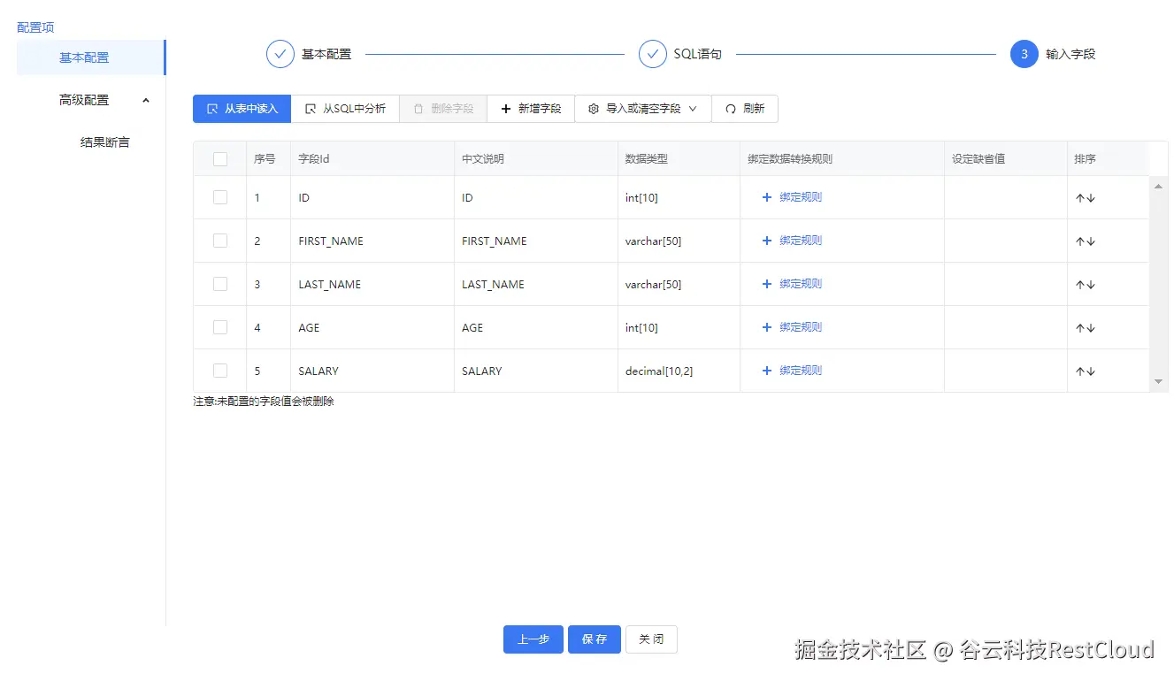The height and width of the screenshot is (681, 1174).
Task: Check the checkbox for FIRST_NAME row
Action: [220, 241]
